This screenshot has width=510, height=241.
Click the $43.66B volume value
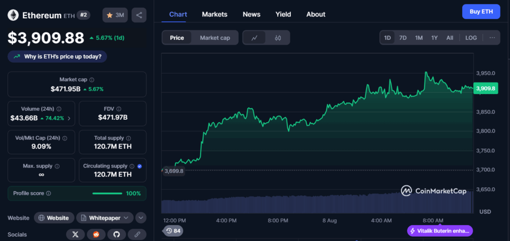24,118
